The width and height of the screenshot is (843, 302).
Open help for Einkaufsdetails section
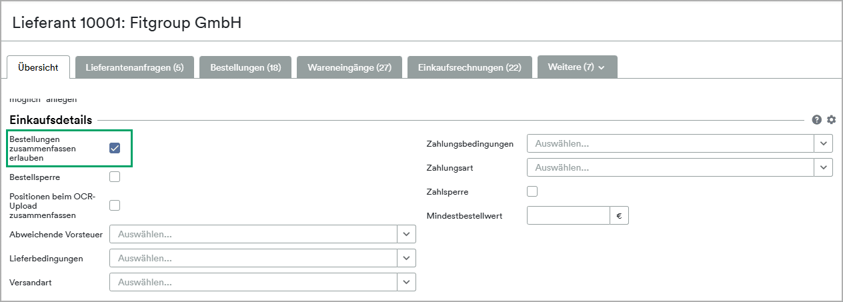(x=817, y=120)
